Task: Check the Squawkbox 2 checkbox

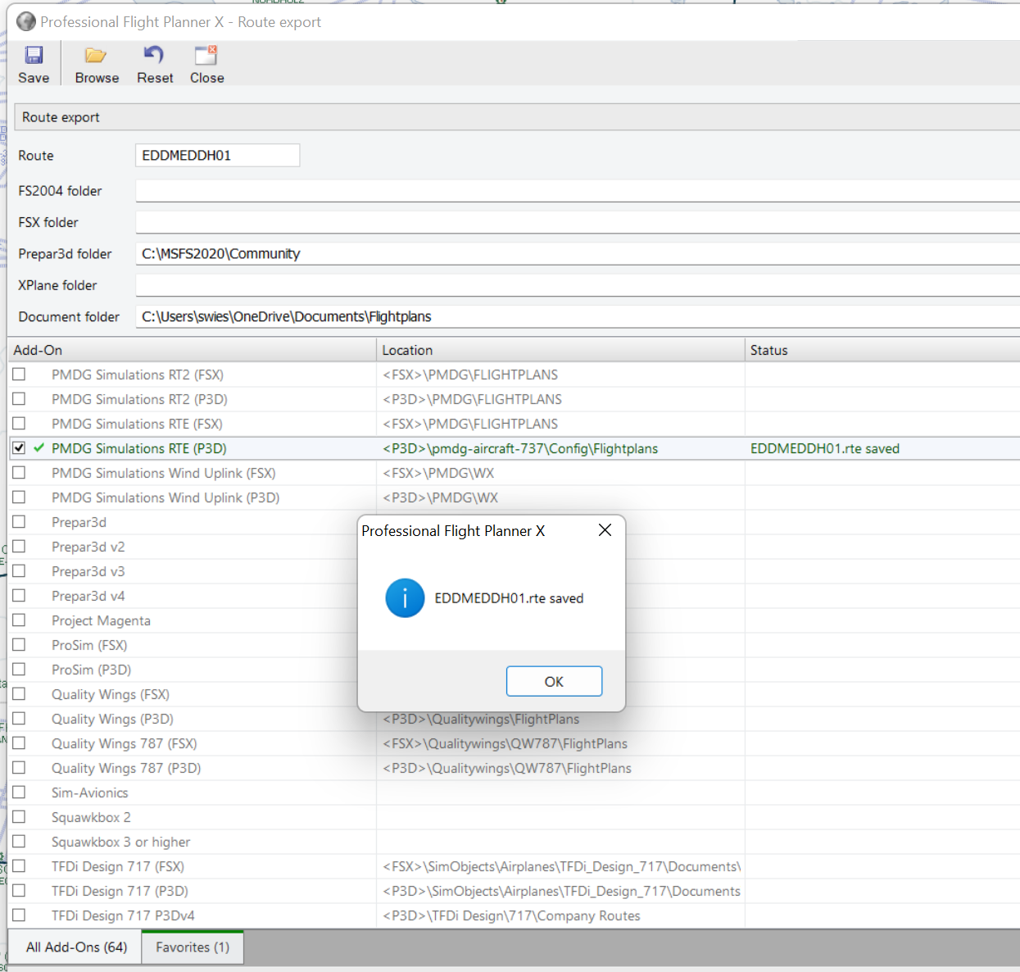Action: tap(19, 817)
